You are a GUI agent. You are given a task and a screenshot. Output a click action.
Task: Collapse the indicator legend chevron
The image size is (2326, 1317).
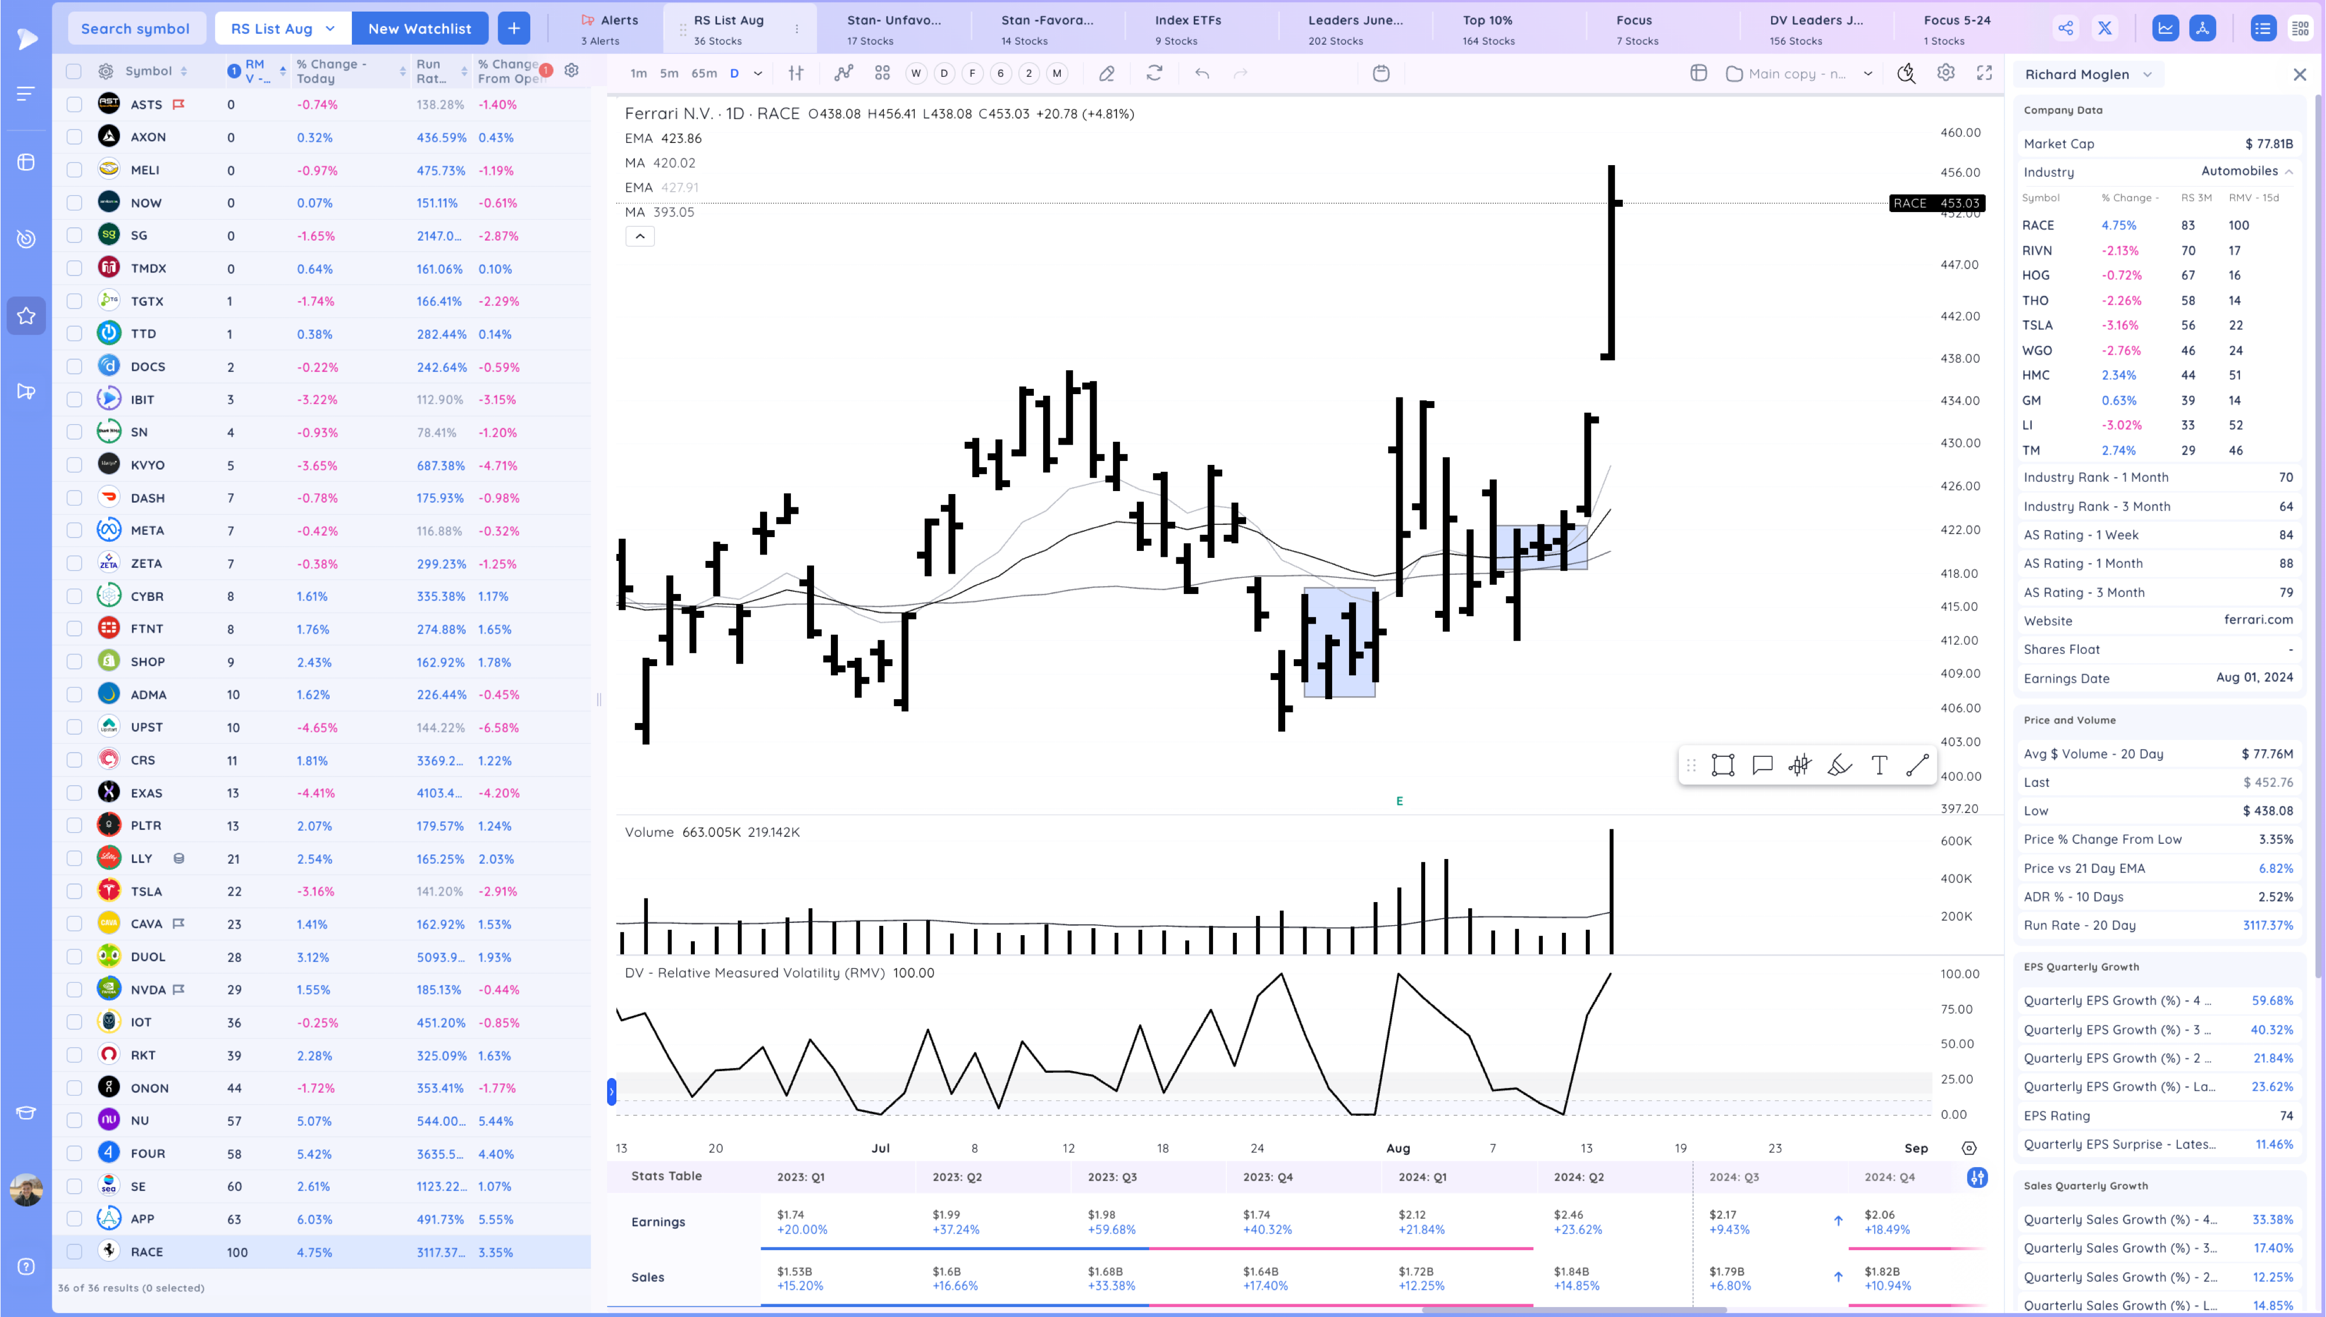[x=640, y=236]
